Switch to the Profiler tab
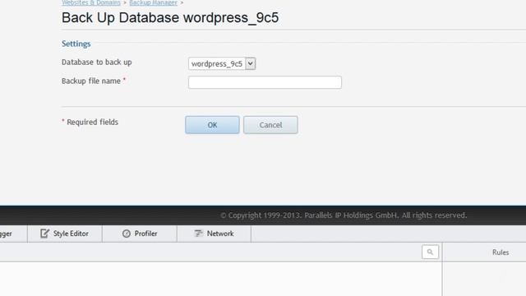Image resolution: width=526 pixels, height=296 pixels. tap(140, 234)
